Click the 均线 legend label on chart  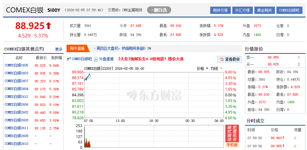(x=214, y=69)
